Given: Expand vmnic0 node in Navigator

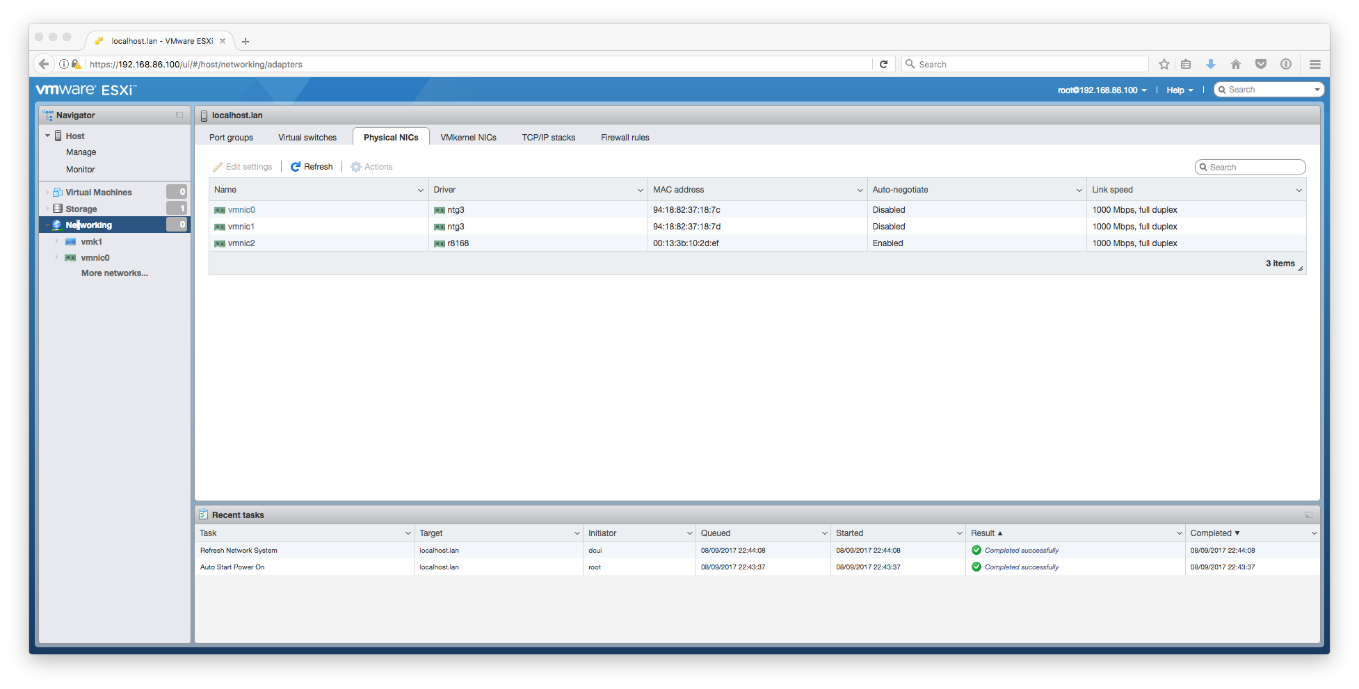Looking at the screenshot, I should pos(57,258).
